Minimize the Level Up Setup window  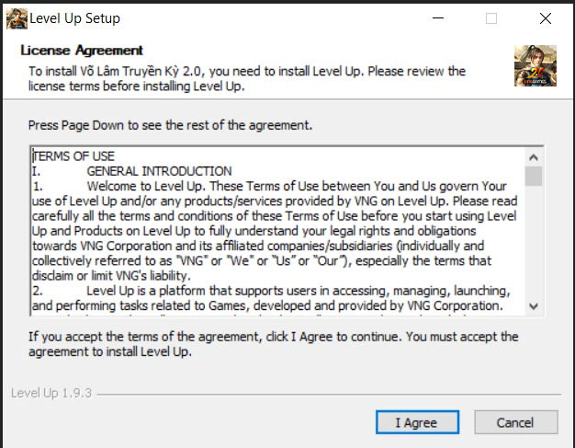tap(439, 18)
